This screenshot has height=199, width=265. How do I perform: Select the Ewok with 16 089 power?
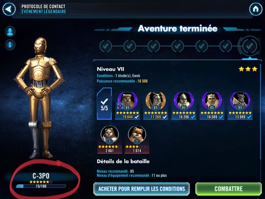pyautogui.click(x=212, y=105)
